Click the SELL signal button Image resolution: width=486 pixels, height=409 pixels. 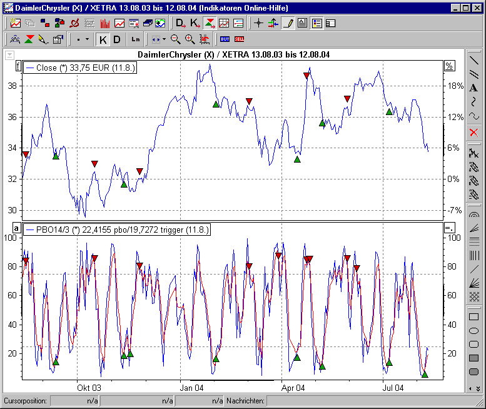pos(239,39)
